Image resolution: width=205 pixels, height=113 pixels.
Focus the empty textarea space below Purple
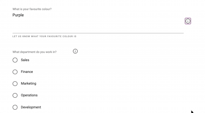tap(98, 25)
